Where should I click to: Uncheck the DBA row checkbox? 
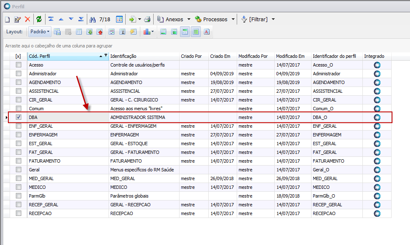tap(18, 117)
